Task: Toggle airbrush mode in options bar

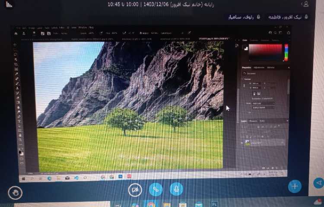Action: (x=124, y=33)
